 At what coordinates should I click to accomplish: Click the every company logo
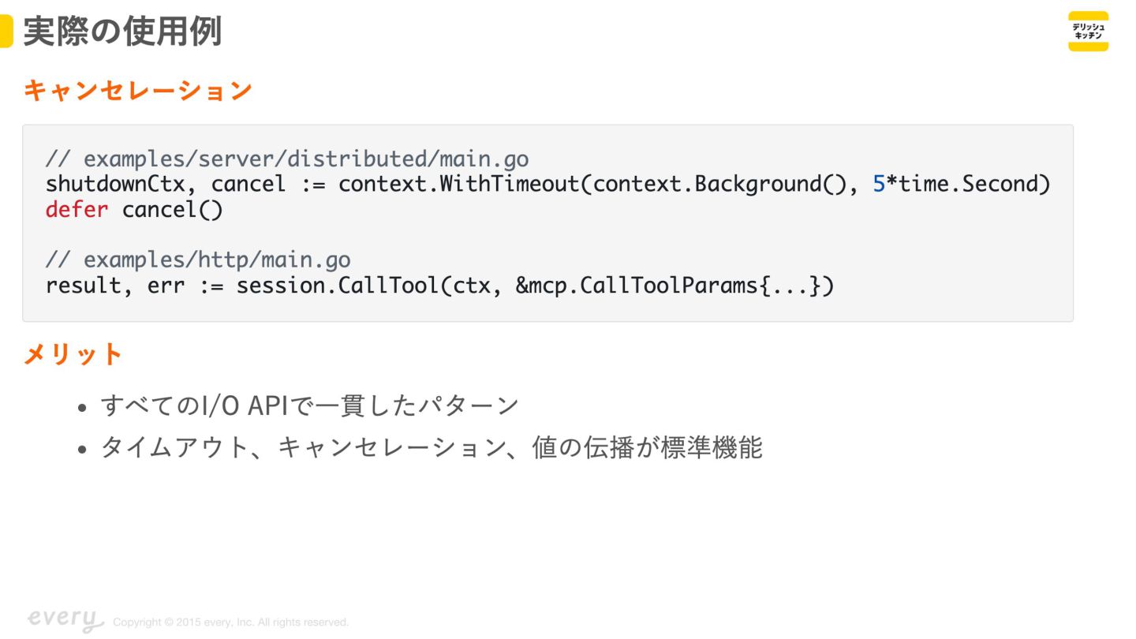pyautogui.click(x=64, y=620)
